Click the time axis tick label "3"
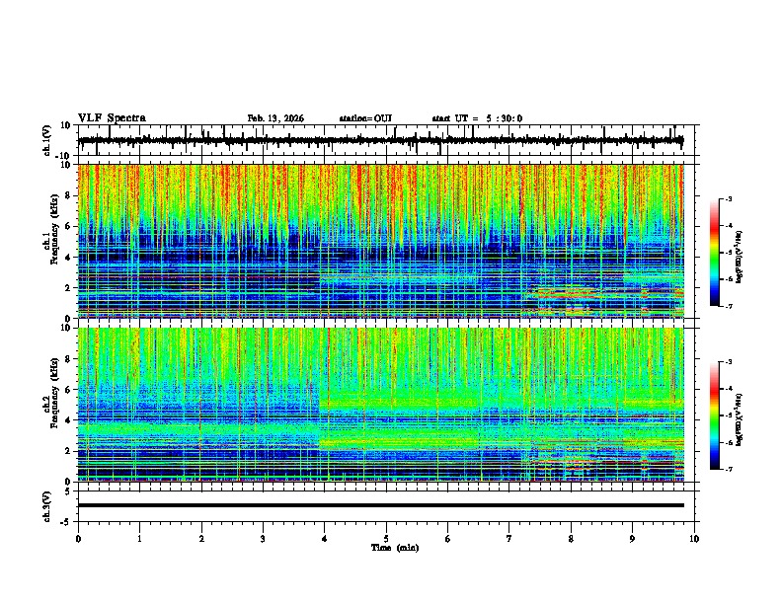 pos(263,539)
